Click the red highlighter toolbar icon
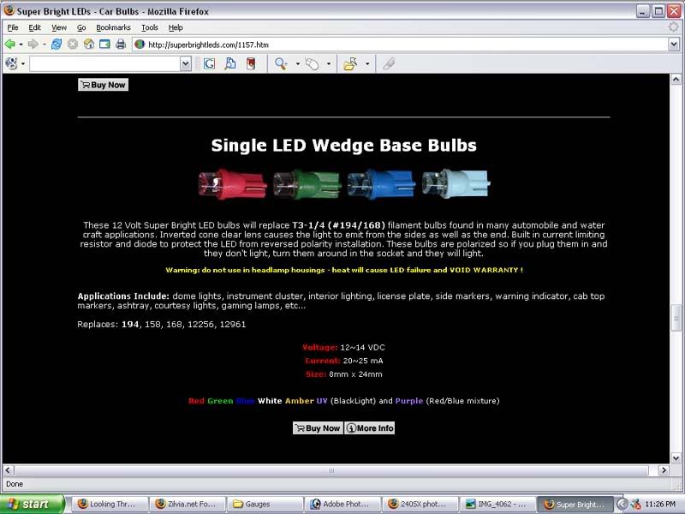The width and height of the screenshot is (685, 514). tap(251, 63)
